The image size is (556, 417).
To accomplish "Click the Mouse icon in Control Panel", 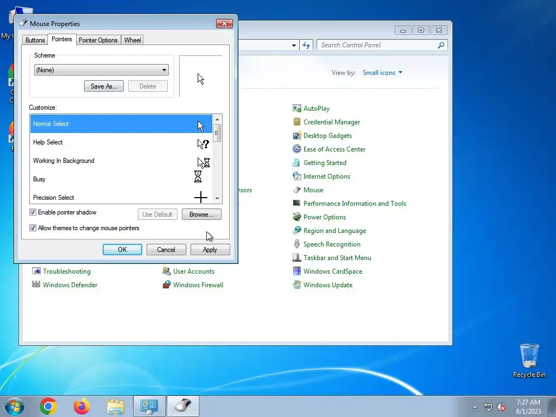I will 297,189.
